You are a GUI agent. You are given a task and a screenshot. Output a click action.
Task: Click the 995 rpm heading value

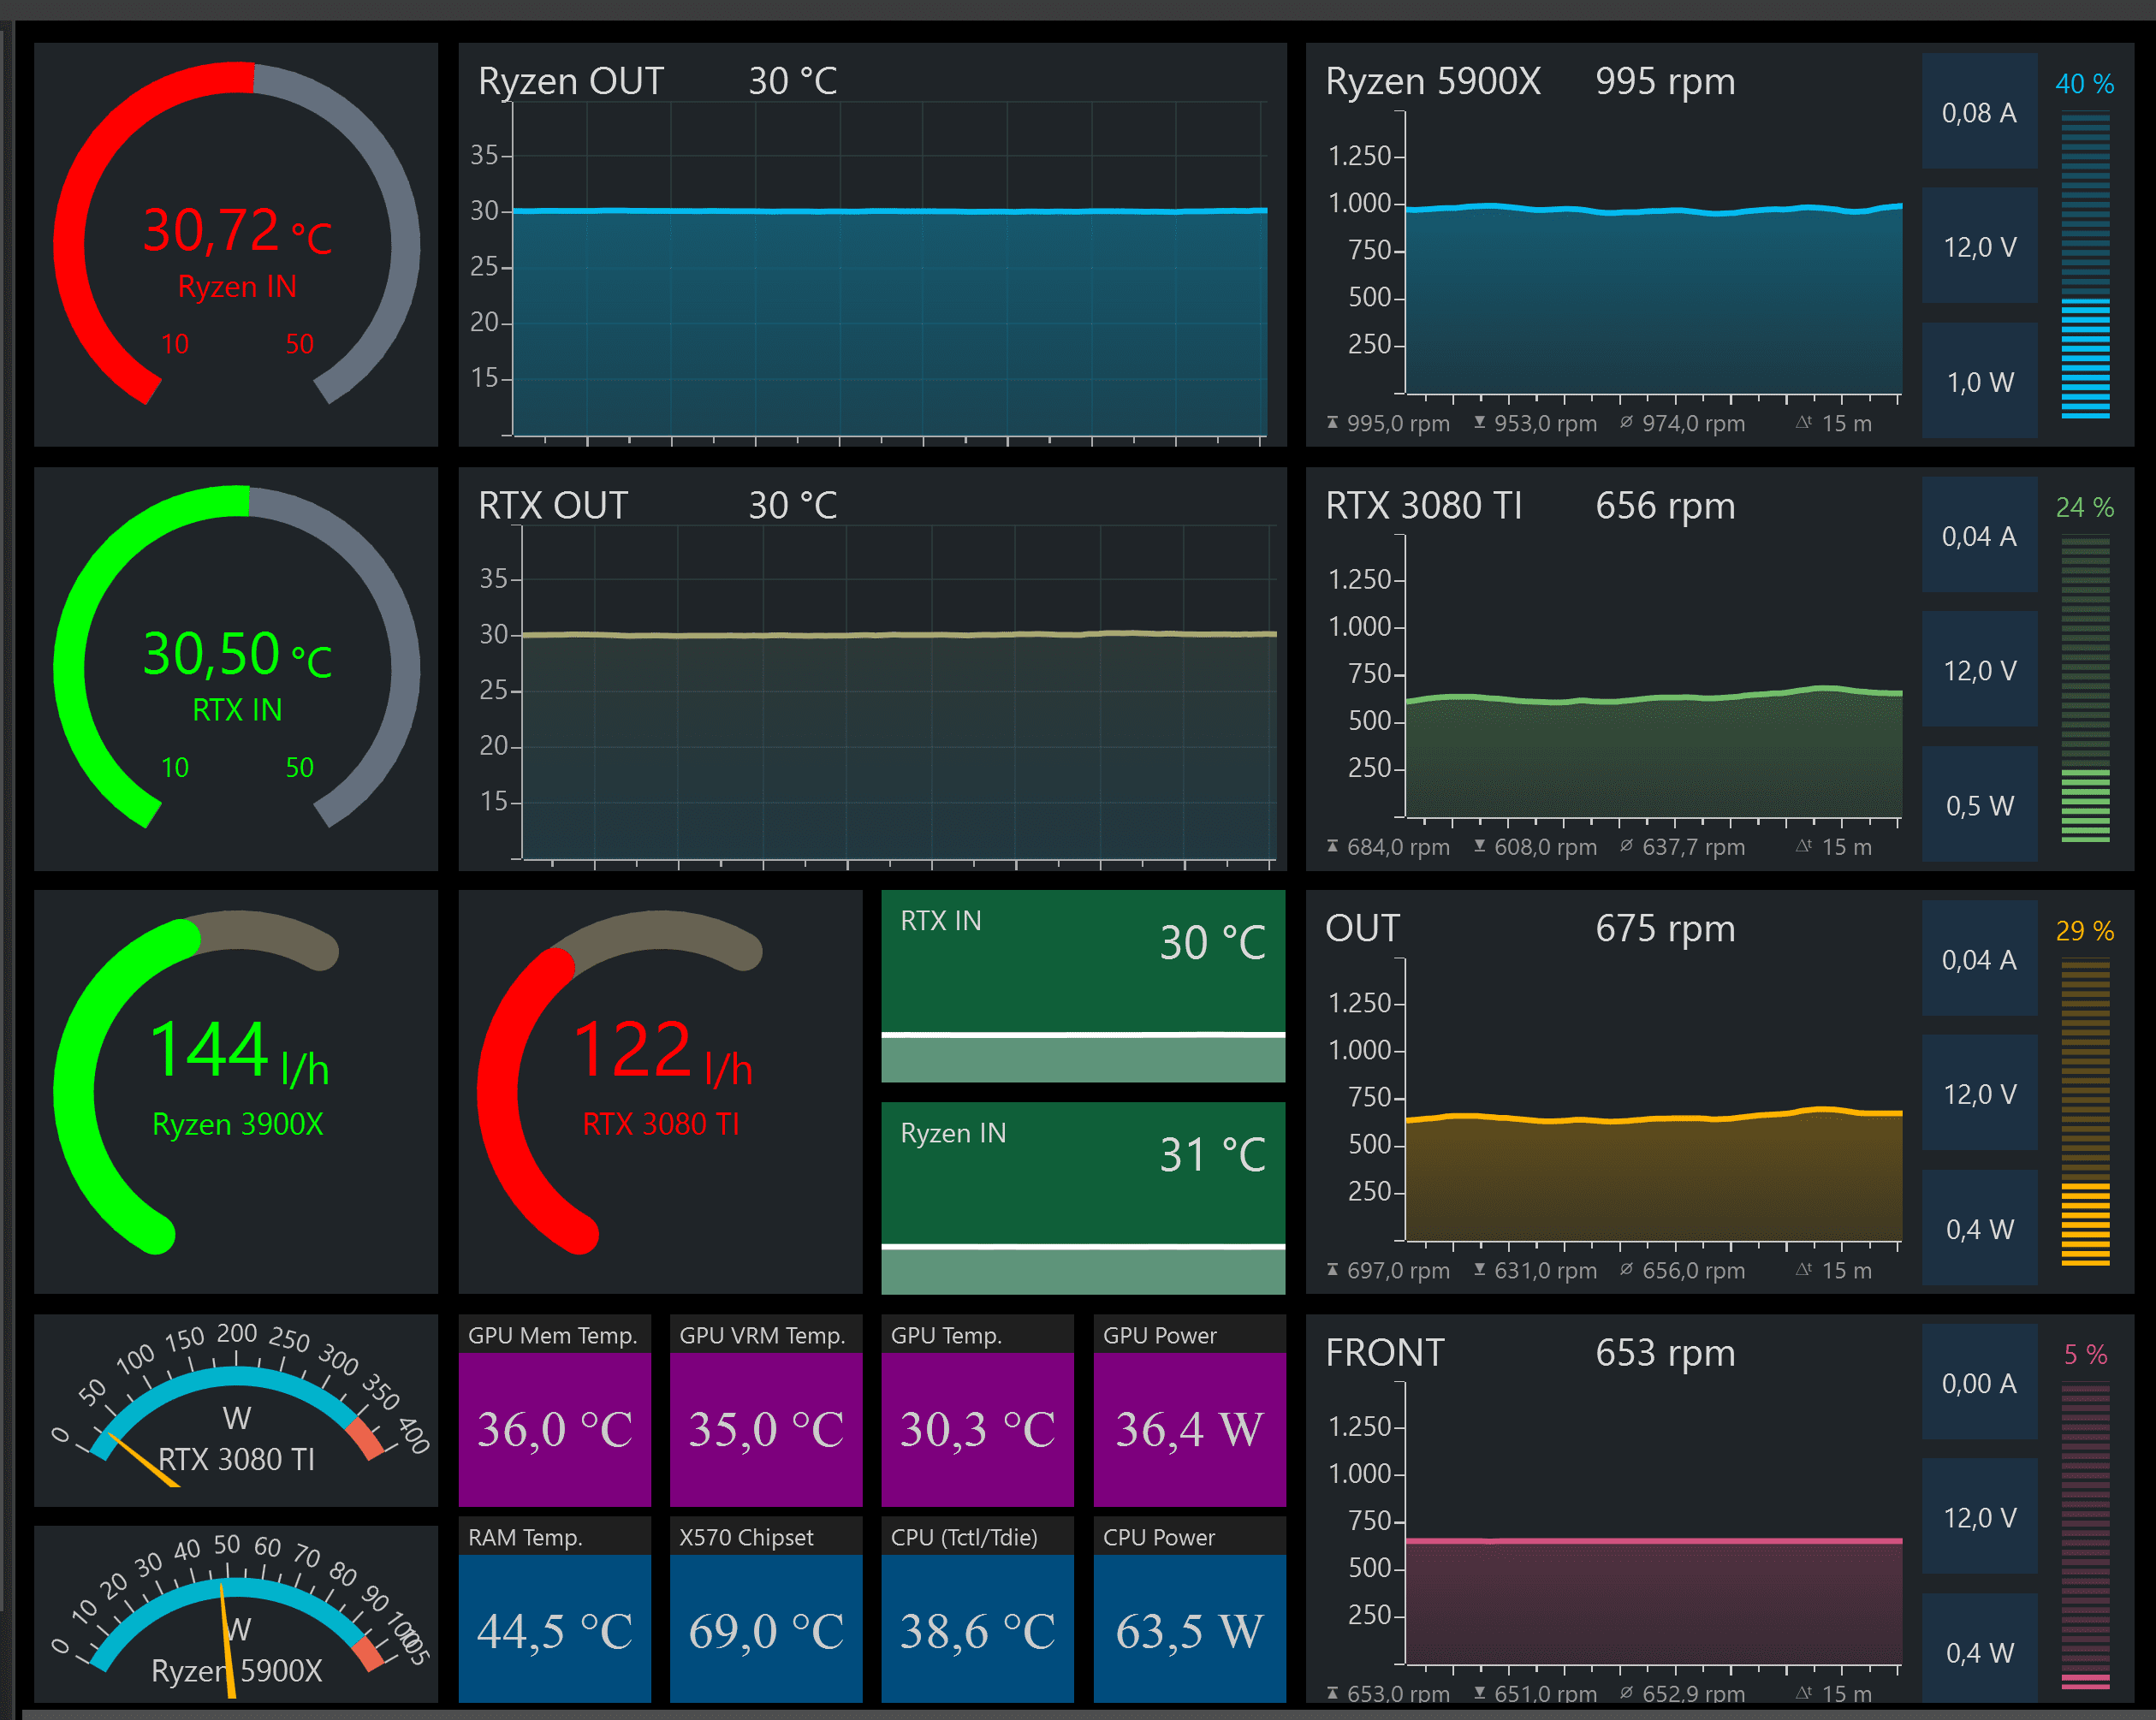pyautogui.click(x=1665, y=81)
